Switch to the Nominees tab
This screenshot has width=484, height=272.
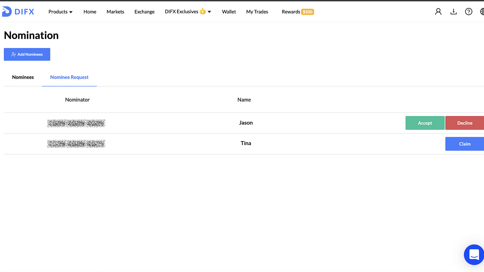tap(23, 77)
